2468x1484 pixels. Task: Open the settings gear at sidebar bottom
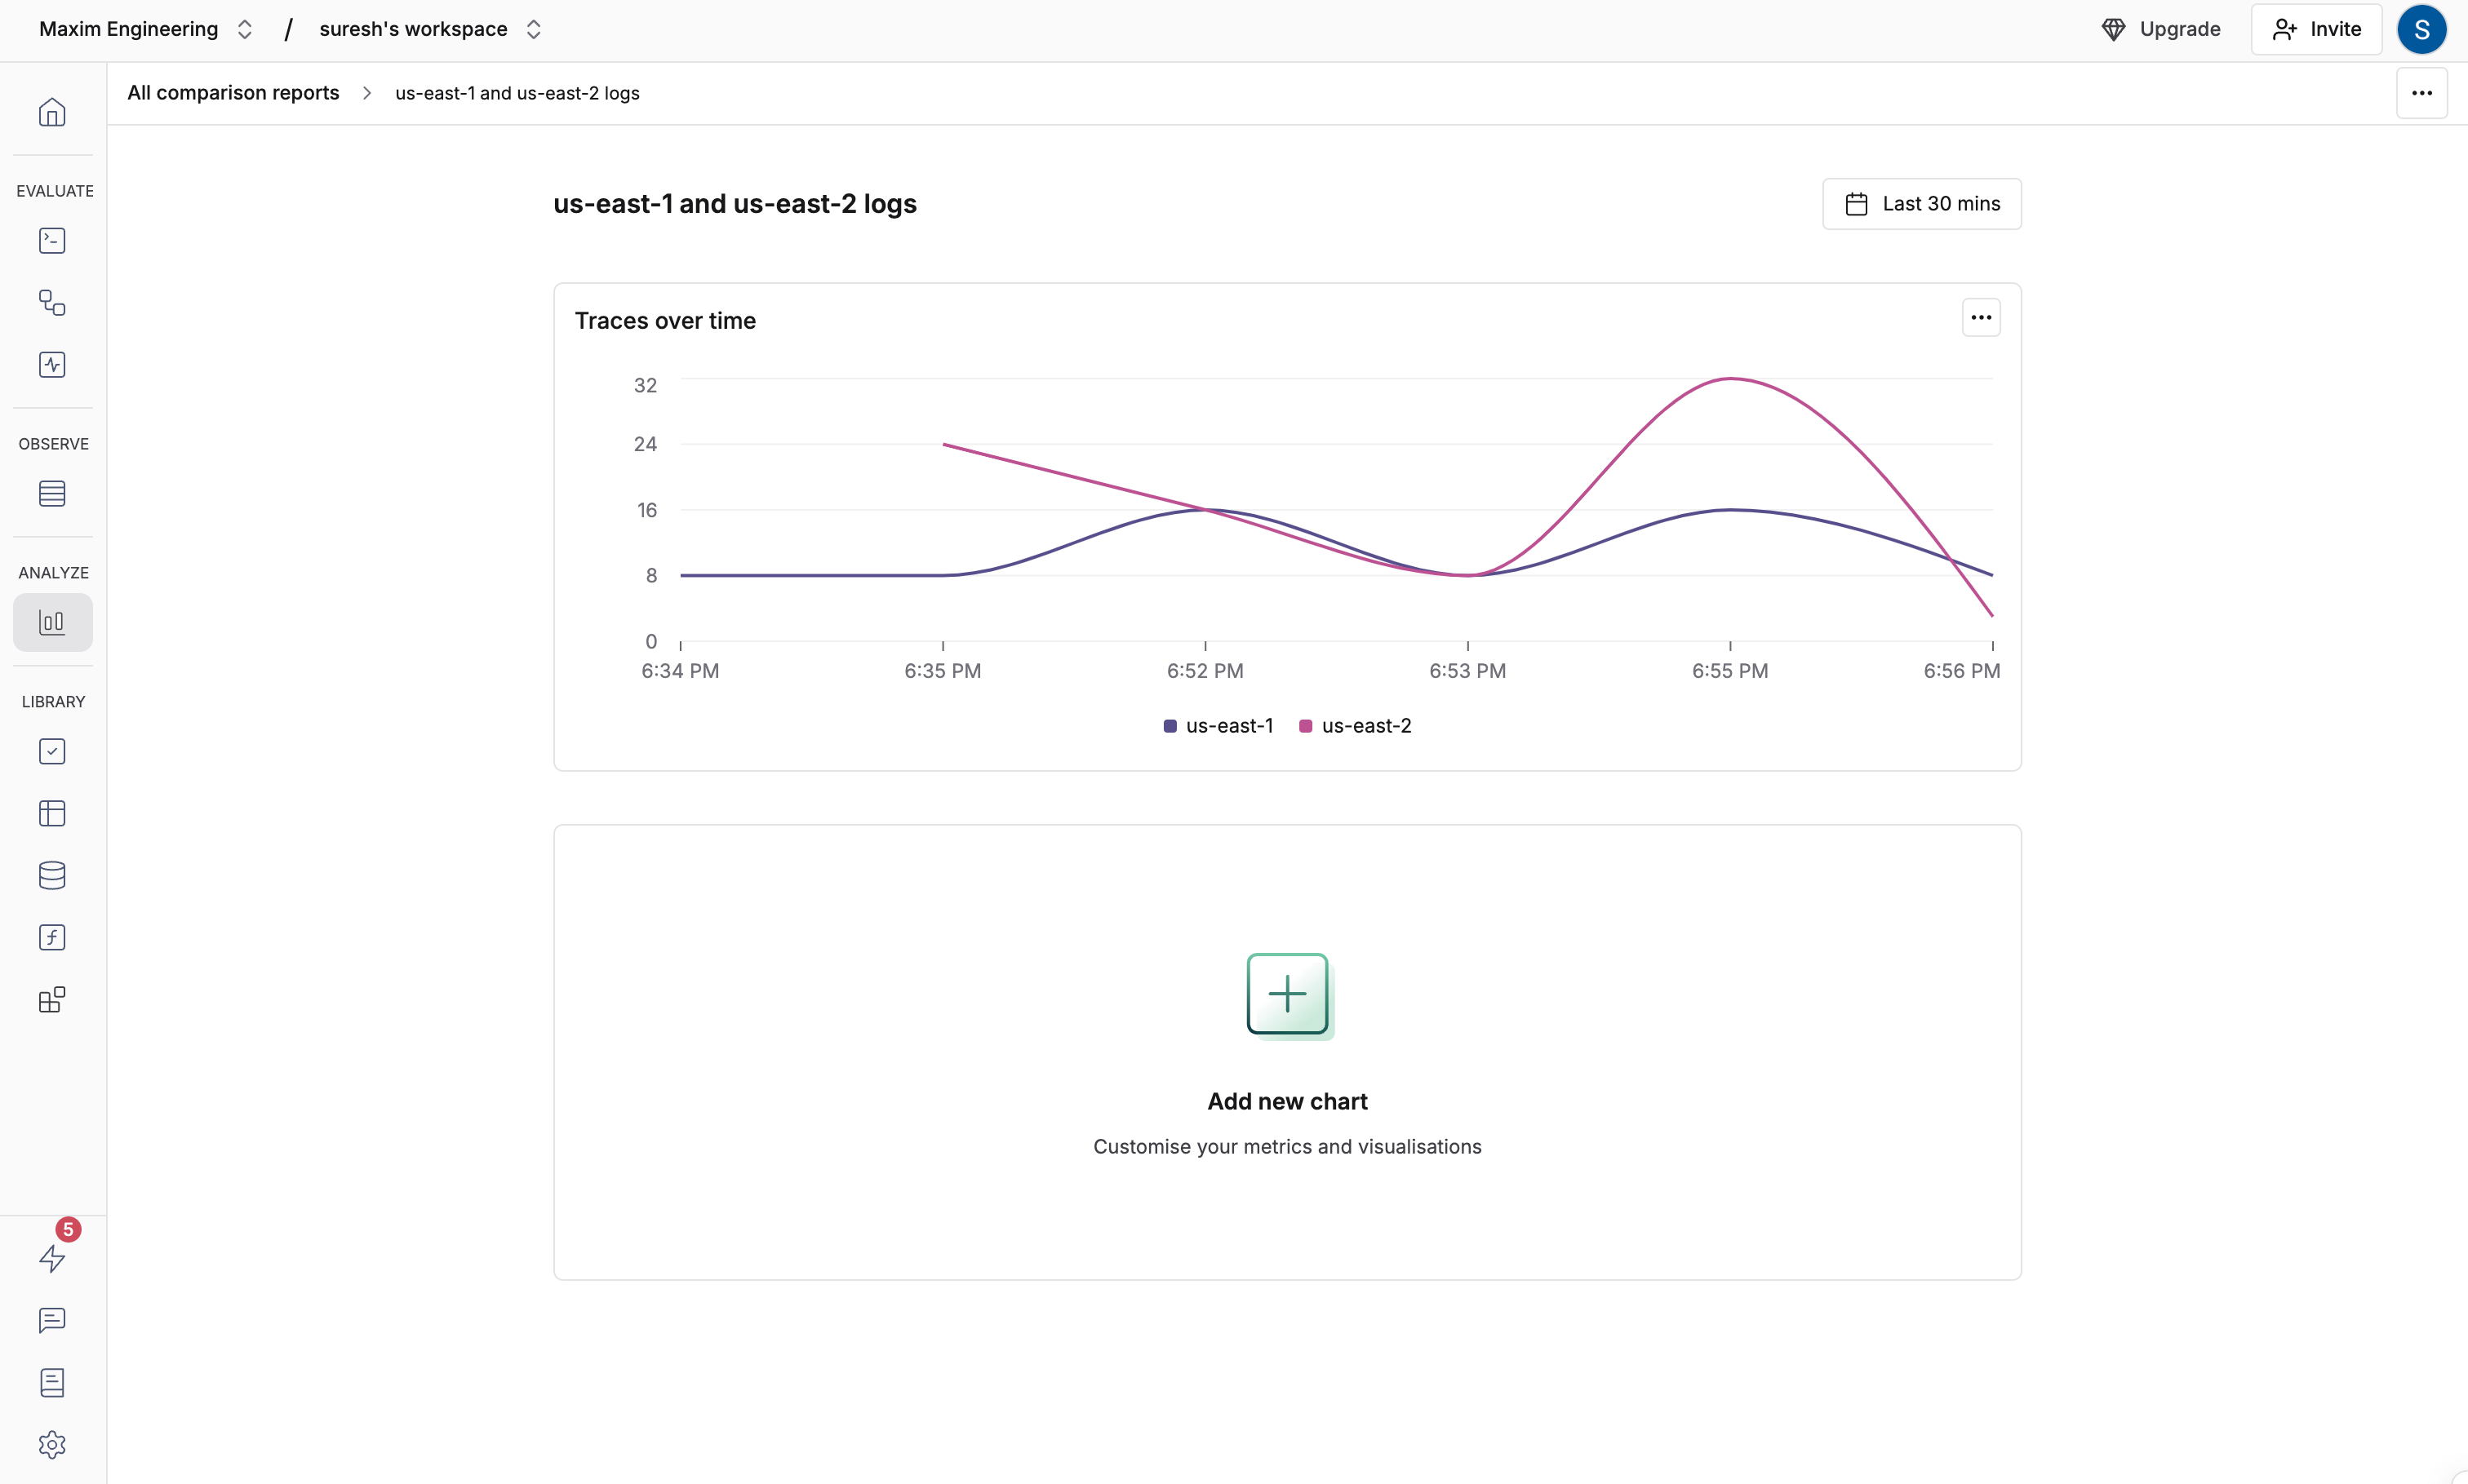pyautogui.click(x=51, y=1444)
